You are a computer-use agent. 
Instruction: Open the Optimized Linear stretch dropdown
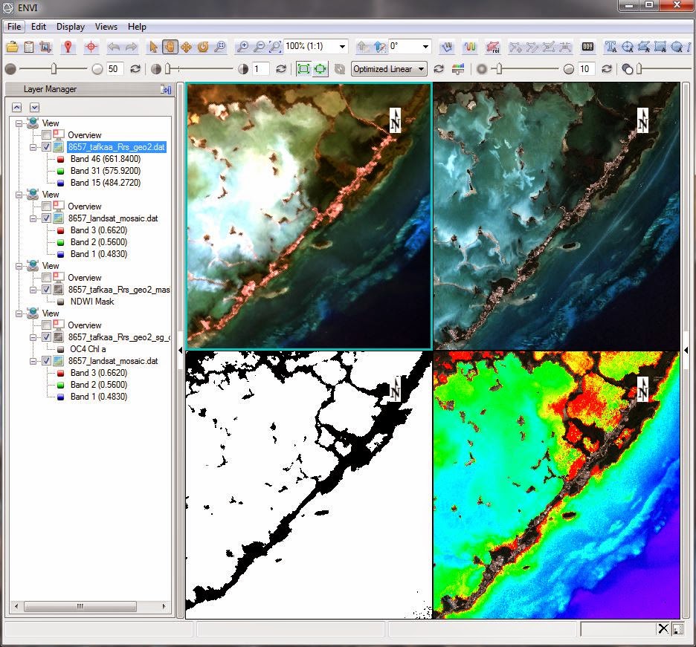(422, 69)
